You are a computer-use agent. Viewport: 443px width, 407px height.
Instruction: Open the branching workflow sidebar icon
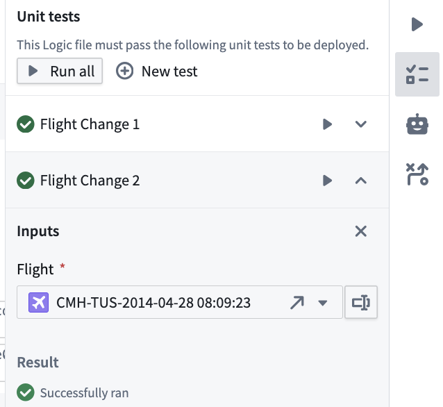click(x=417, y=174)
